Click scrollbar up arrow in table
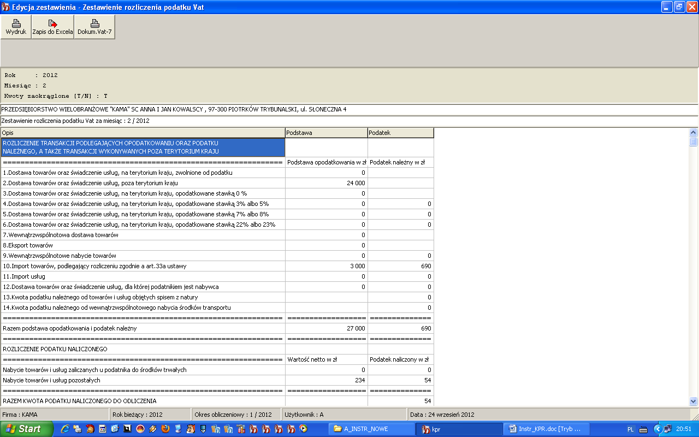Screen dimensions: 699x437 tap(694, 132)
